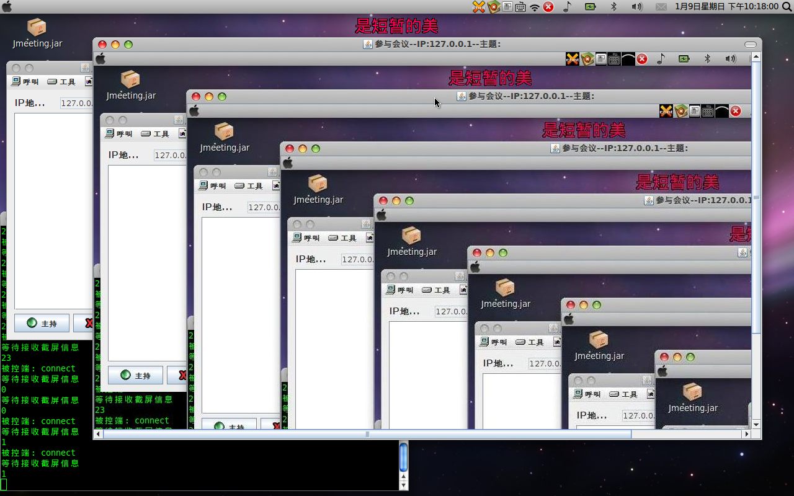Open the Spotlight magnifier in the top menu bar
This screenshot has width=794, height=496.
787,7
